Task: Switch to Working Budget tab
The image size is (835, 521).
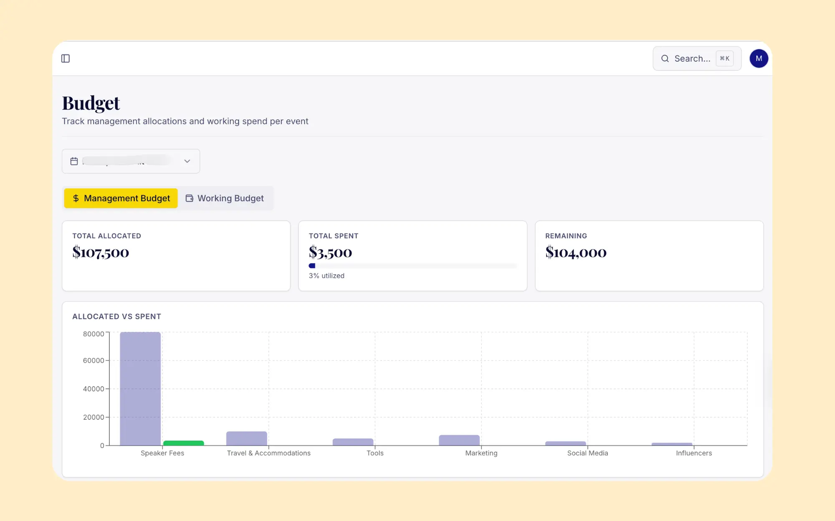Action: (225, 198)
